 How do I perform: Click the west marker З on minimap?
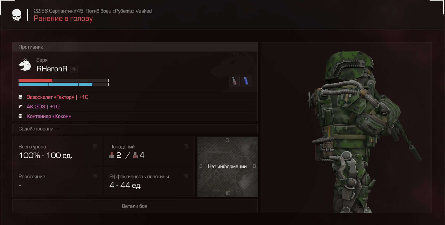point(201,166)
